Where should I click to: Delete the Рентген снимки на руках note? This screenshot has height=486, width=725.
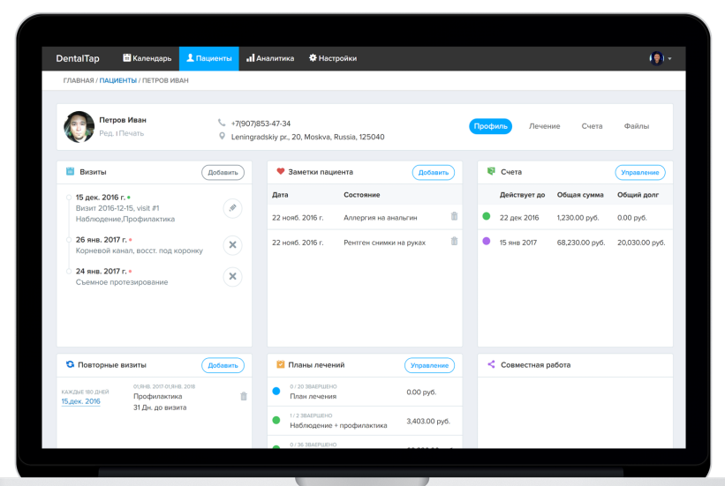454,241
